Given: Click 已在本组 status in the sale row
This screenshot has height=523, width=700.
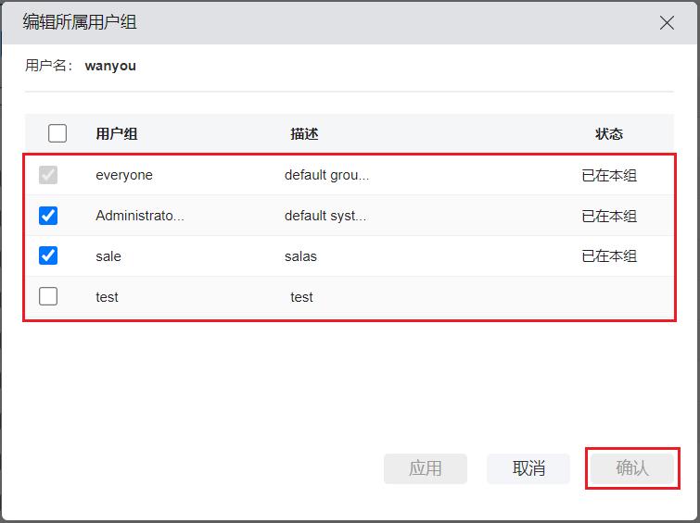Looking at the screenshot, I should point(609,256).
